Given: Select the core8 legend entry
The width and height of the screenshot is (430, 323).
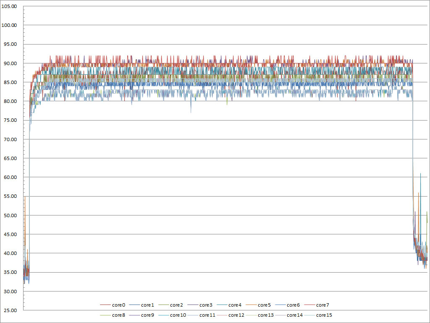Looking at the screenshot, I should 113,315.
